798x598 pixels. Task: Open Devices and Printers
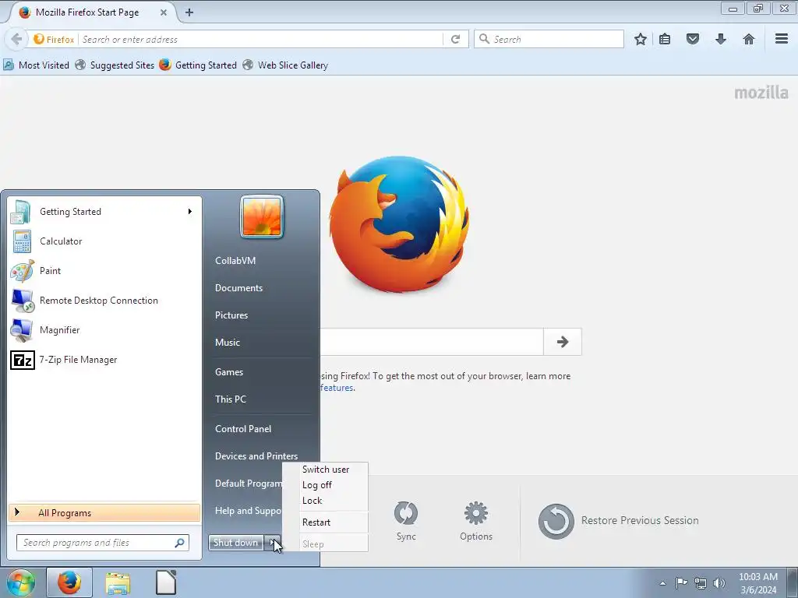click(256, 456)
